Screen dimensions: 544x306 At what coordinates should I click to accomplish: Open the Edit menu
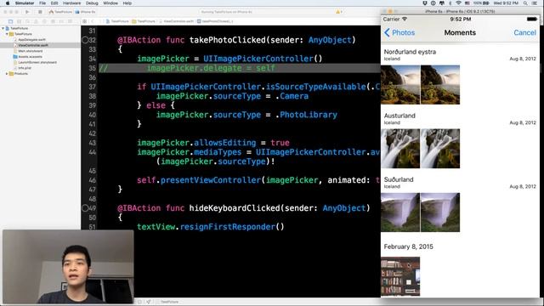pos(54,3)
